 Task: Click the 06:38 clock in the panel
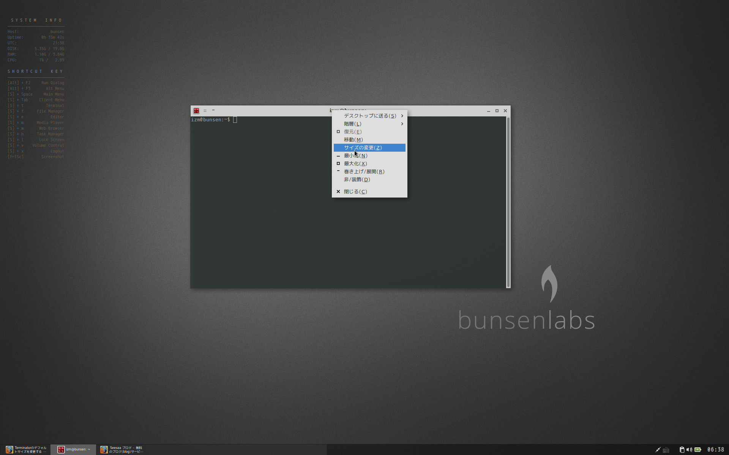716,450
